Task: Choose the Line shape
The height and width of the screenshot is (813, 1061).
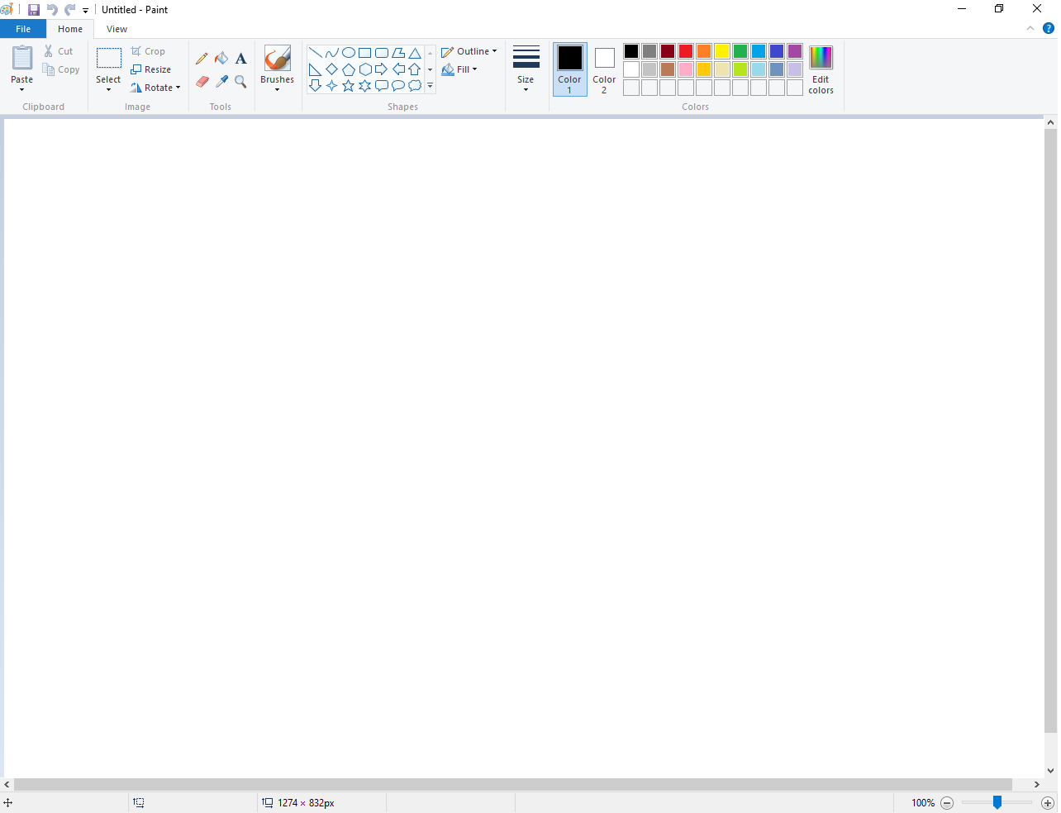Action: (x=316, y=53)
